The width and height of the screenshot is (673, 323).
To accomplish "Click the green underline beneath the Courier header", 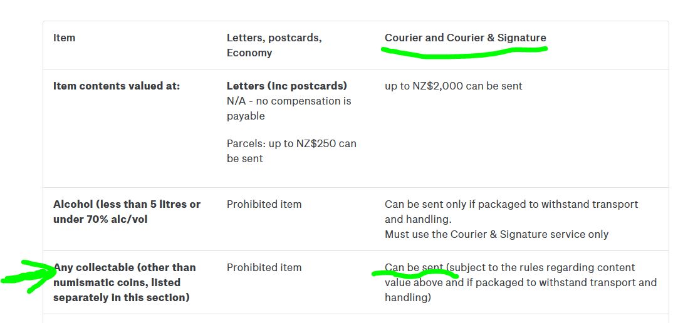I will [x=464, y=53].
